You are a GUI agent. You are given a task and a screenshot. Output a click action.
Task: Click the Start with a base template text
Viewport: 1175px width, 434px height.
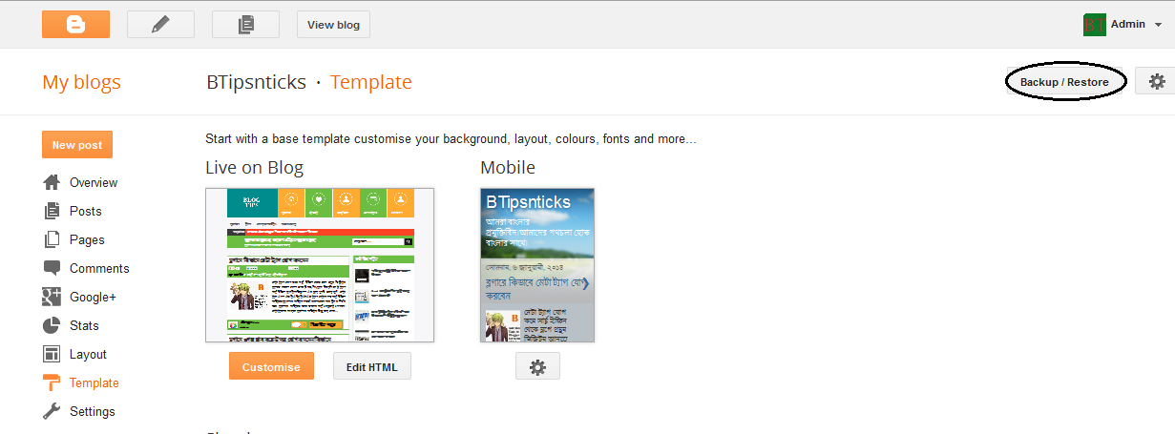tap(451, 139)
